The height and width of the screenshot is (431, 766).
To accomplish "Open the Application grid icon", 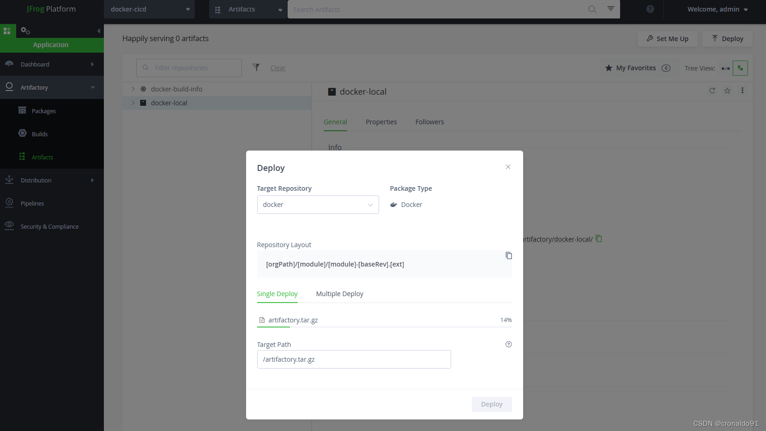I will [7, 31].
